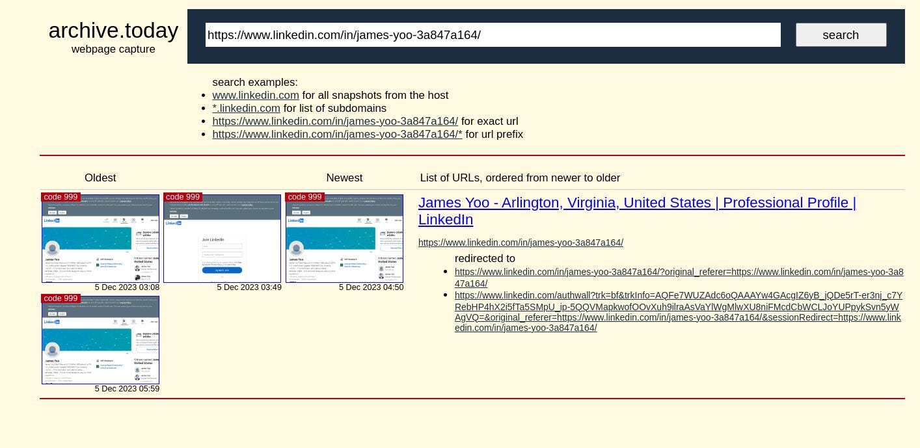
Task: Click the 'redirected to' label
Action: tap(485, 259)
